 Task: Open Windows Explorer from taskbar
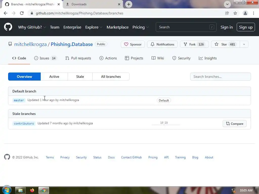click(x=20, y=190)
